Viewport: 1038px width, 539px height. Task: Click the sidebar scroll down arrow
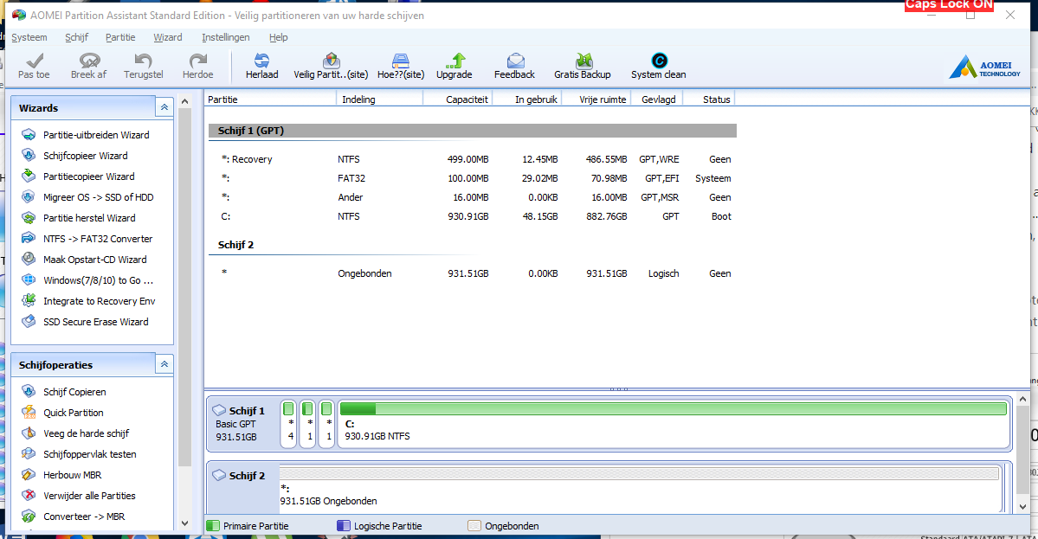tap(184, 523)
